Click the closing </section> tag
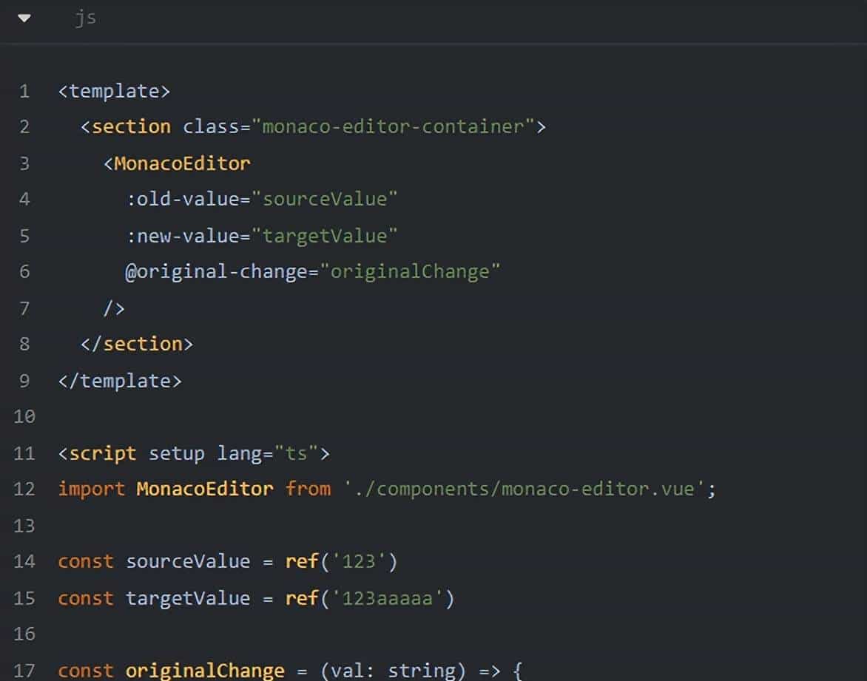This screenshot has width=867, height=681. pyautogui.click(x=137, y=345)
